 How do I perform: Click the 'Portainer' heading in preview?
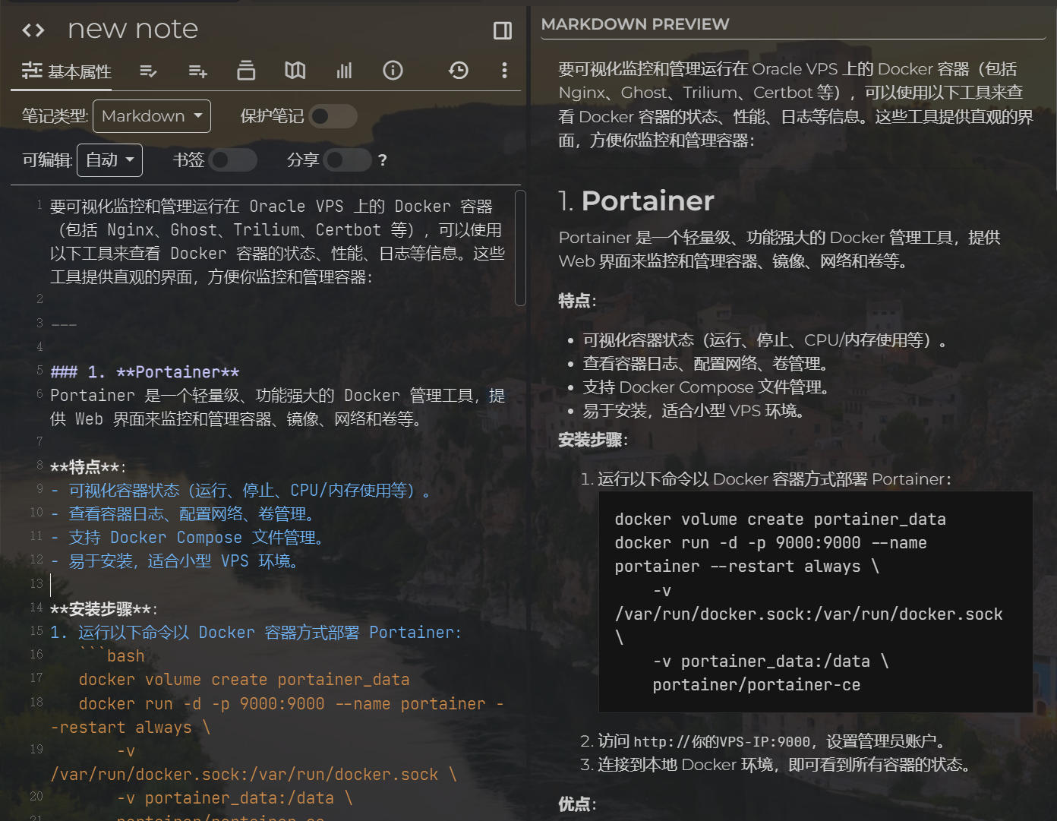[648, 201]
